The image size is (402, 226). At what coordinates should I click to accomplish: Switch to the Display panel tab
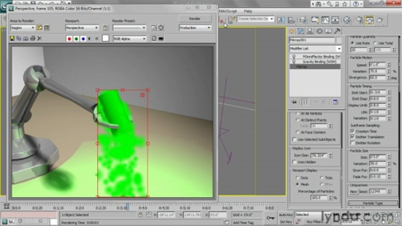click(328, 31)
